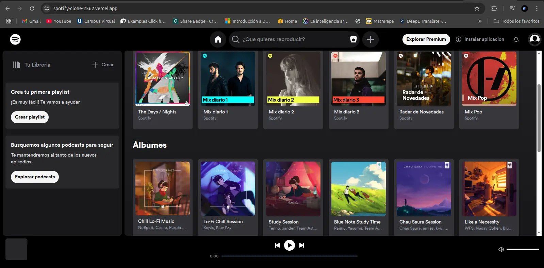Screen dimensions: 544x268
Task: Adjust the volume slider
Action: click(x=523, y=249)
